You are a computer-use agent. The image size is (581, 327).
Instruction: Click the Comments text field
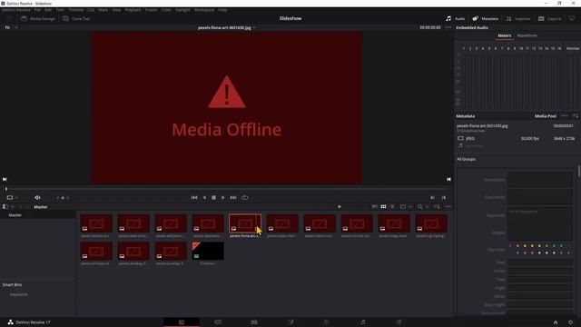click(540, 197)
